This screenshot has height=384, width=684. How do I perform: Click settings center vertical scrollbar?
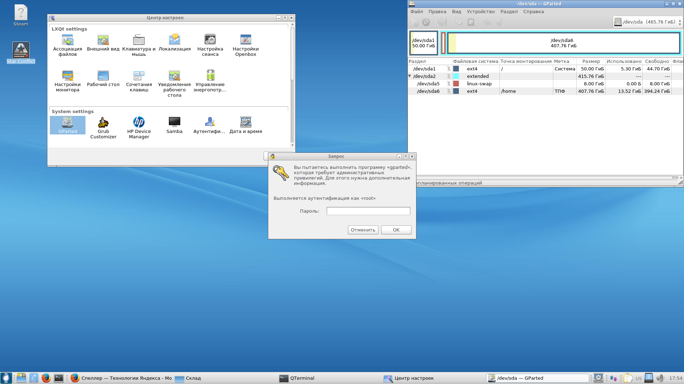(292, 53)
